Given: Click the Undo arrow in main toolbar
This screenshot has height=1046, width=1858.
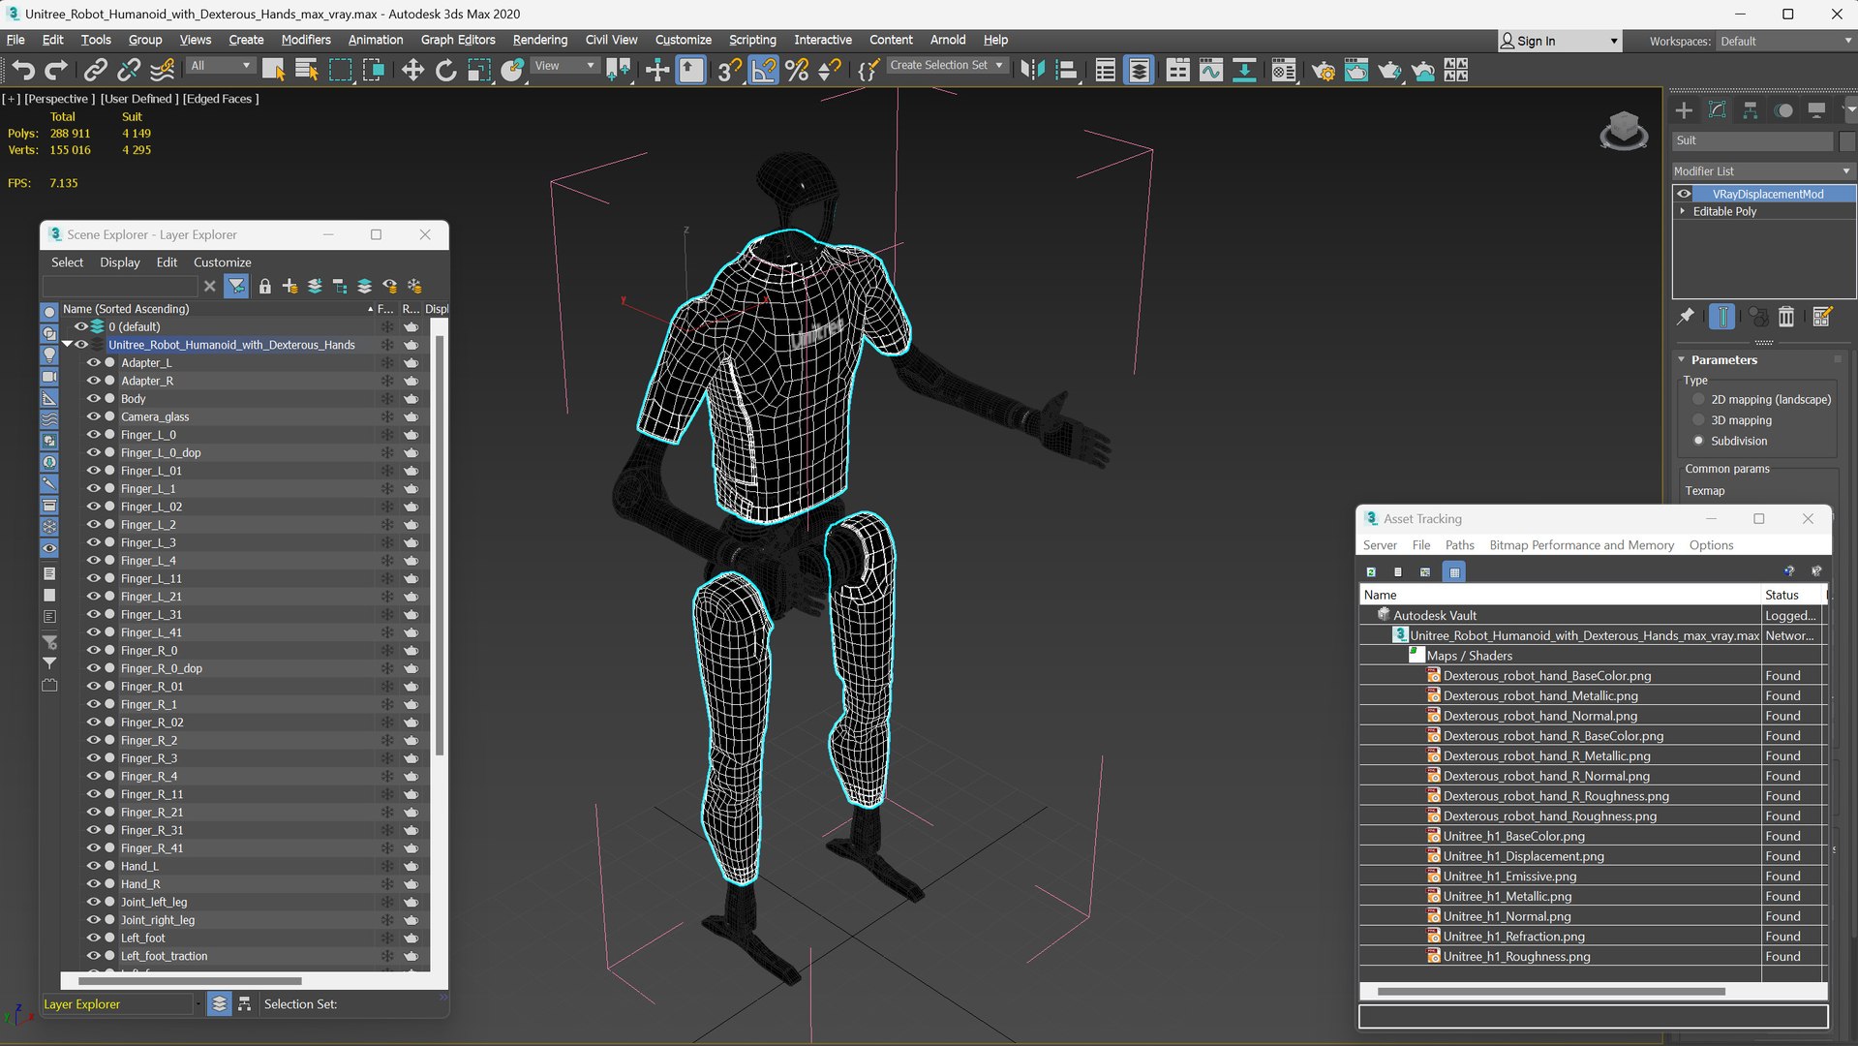Looking at the screenshot, I should [23, 70].
